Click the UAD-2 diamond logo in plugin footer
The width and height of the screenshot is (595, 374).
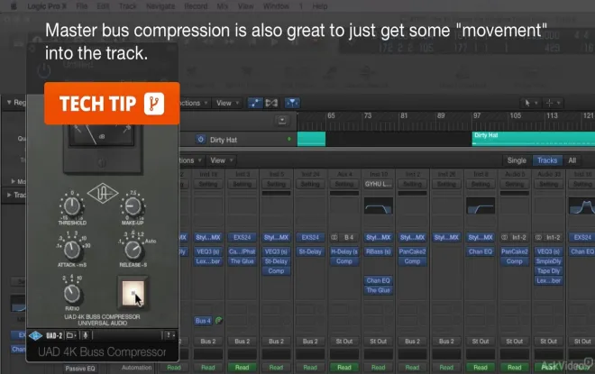coord(35,335)
